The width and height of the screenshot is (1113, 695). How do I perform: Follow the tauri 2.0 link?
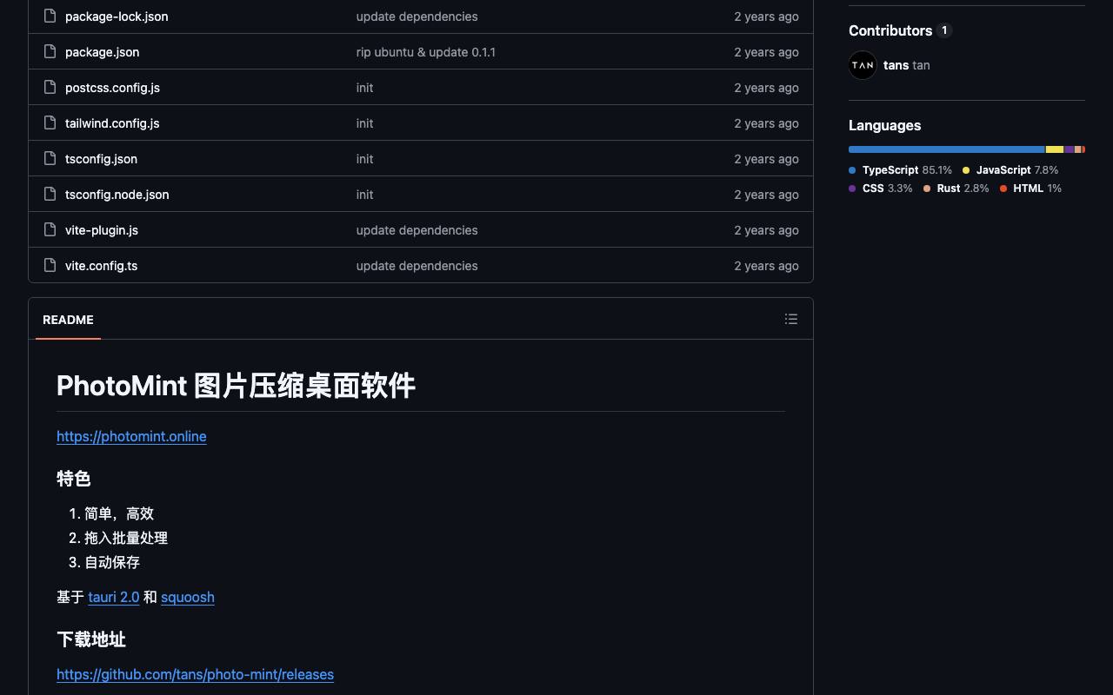pos(114,597)
